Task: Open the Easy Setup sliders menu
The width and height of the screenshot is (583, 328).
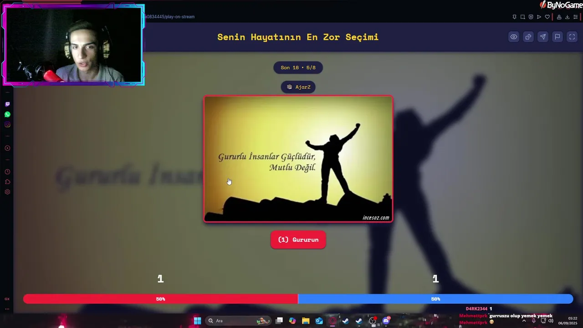Action: pyautogui.click(x=575, y=17)
